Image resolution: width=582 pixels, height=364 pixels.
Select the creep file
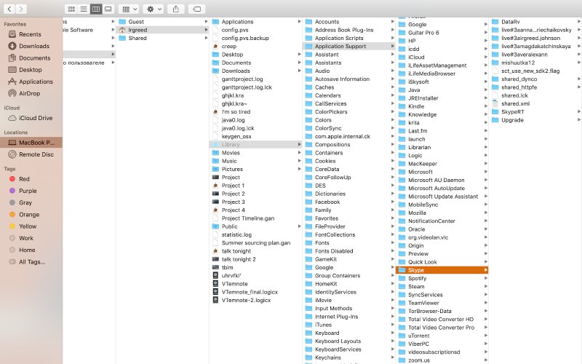pyautogui.click(x=228, y=47)
